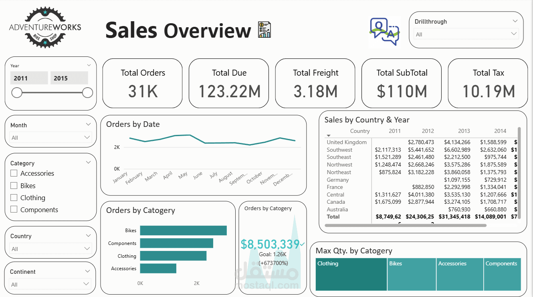Select the Southeast row label

tap(339, 157)
